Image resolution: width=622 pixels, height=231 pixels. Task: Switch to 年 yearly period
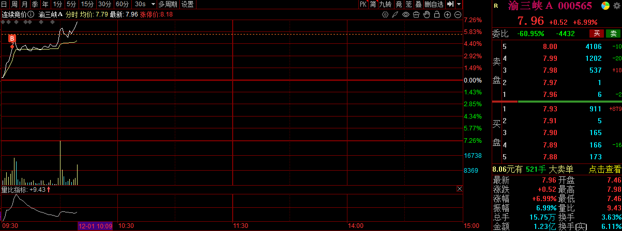point(45,4)
